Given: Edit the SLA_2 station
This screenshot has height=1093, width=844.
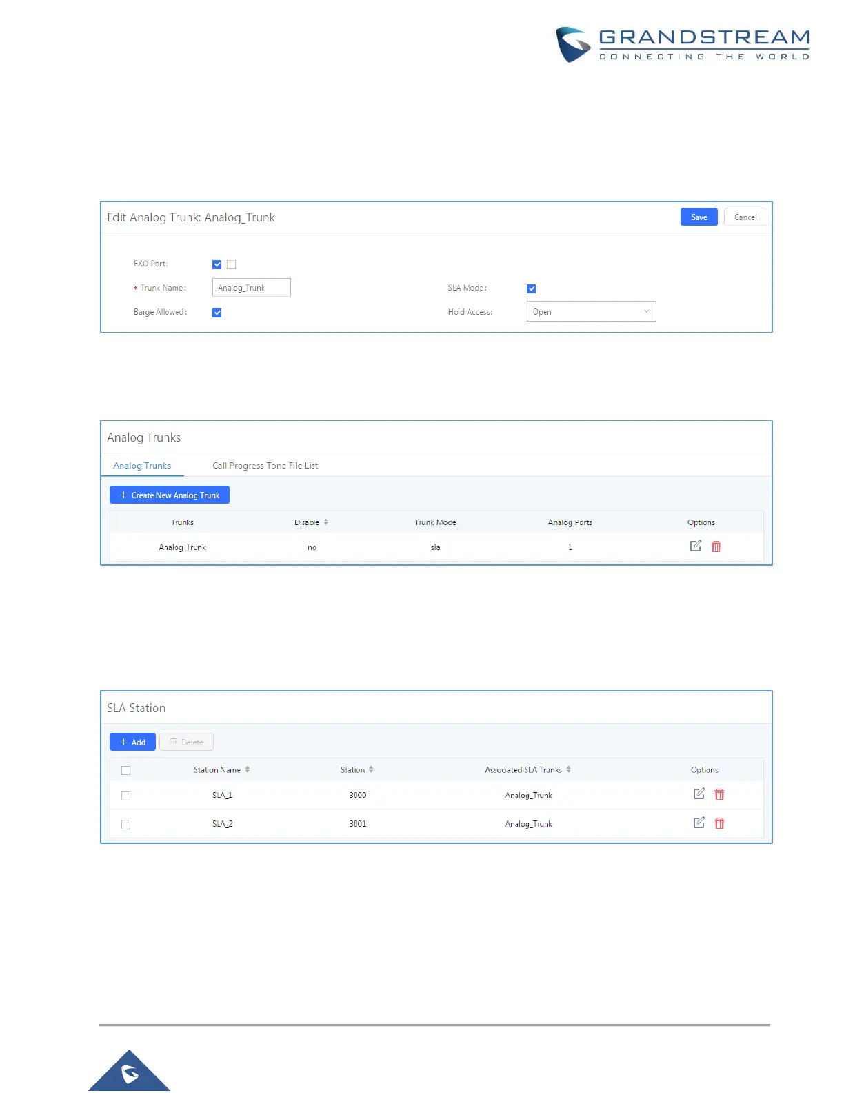Looking at the screenshot, I should point(699,823).
